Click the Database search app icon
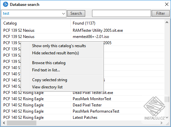171x127 pixels. click(x=6, y=5)
